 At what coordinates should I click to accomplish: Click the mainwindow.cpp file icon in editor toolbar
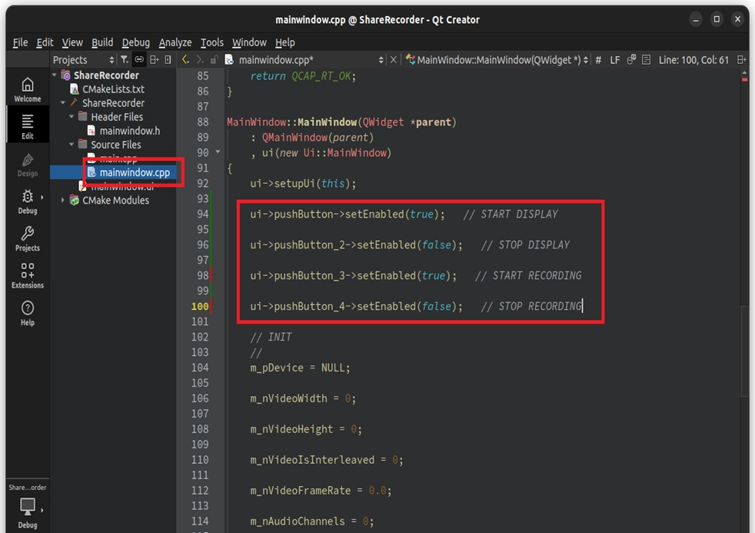click(229, 60)
